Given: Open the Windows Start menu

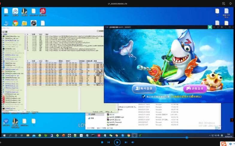Looking at the screenshot, I should coord(4,136).
